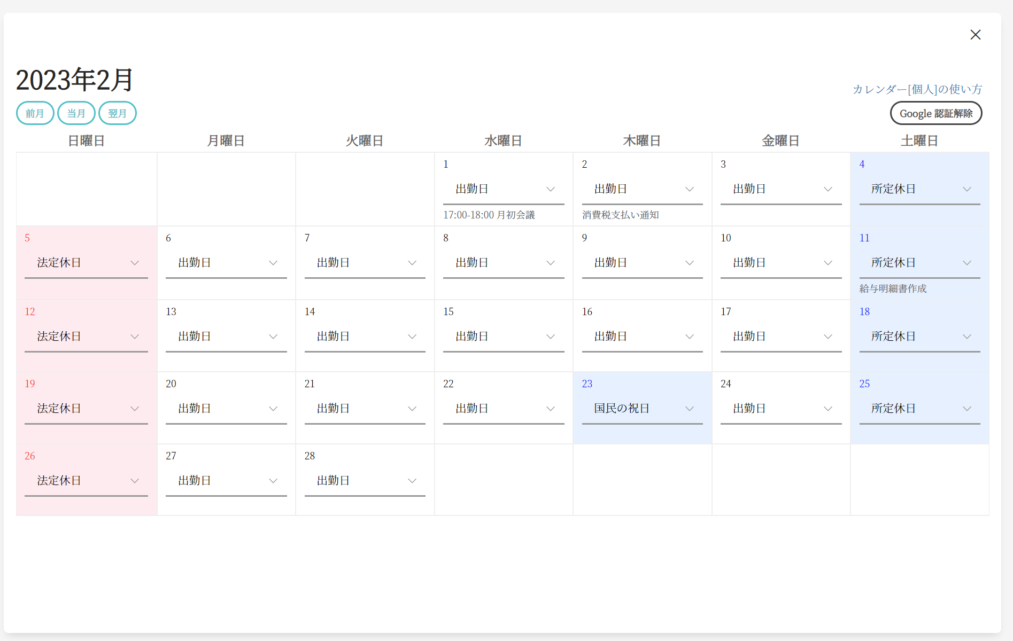Viewport: 1013px width, 641px height.
Task: Click chevron arrow on February 20 dropdown
Action: [x=273, y=409]
